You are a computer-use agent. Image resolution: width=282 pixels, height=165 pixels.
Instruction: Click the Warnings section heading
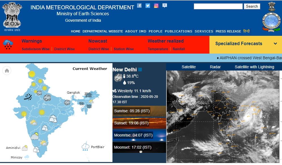click(x=32, y=41)
